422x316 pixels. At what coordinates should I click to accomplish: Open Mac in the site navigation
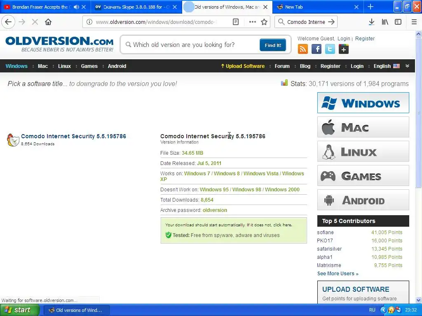43,66
